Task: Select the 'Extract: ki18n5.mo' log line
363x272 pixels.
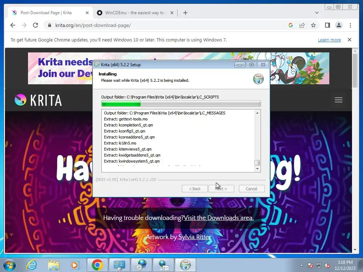Action: (x=120, y=143)
